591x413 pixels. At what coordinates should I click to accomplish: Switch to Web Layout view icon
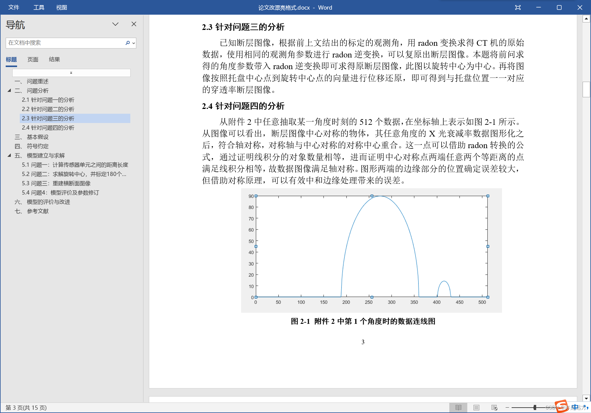tap(494, 407)
